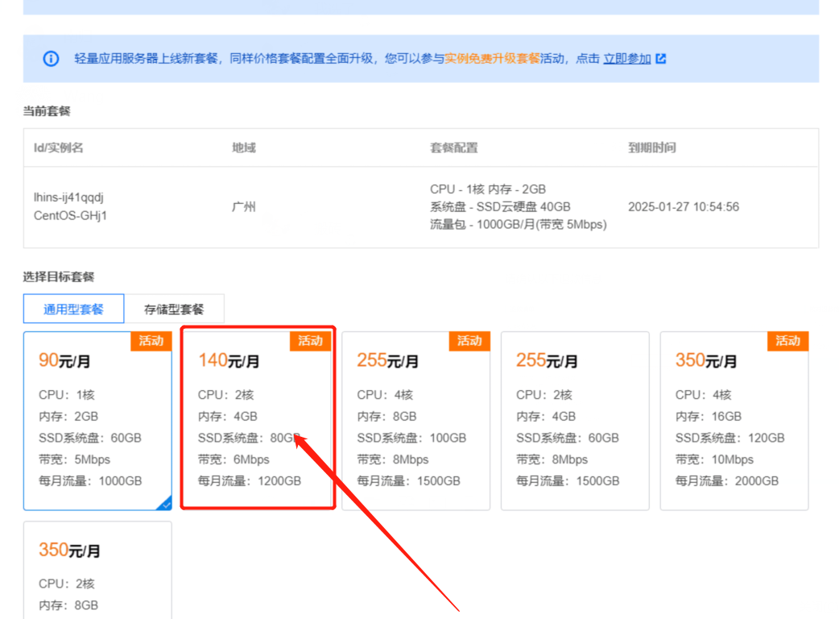Switch to the 存储型套餐 tab
The height and width of the screenshot is (619, 839).
coord(174,309)
